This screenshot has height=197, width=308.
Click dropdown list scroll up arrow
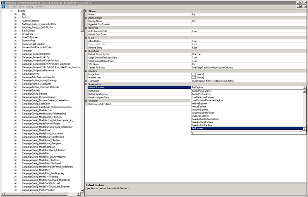305,91
